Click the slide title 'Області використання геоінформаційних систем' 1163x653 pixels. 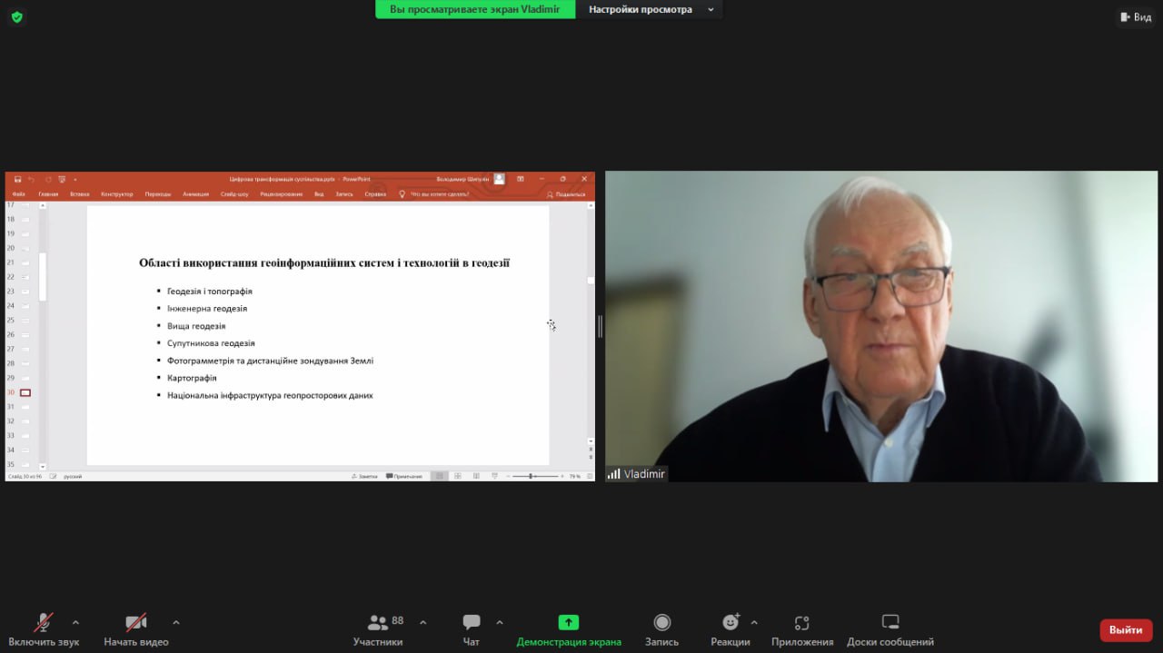click(x=324, y=263)
